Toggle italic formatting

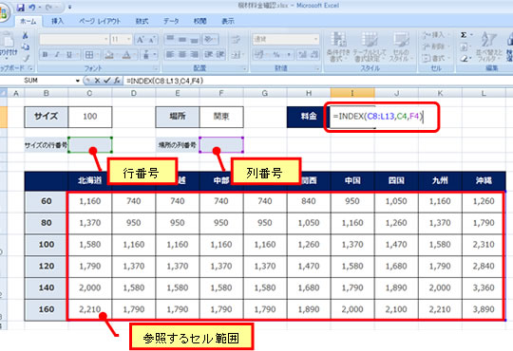click(57, 55)
